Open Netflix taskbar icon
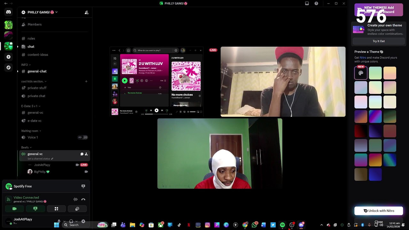Screen dimensions: 409x230 pos(189,225)
